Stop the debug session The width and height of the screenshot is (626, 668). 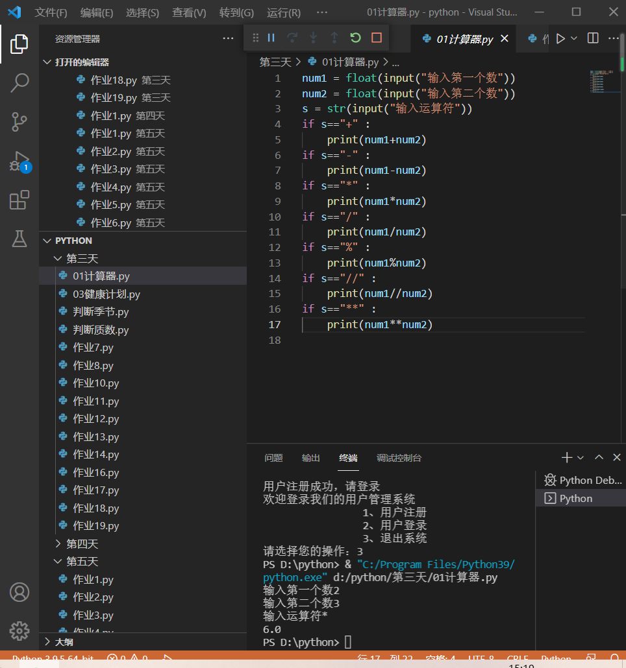tap(377, 38)
